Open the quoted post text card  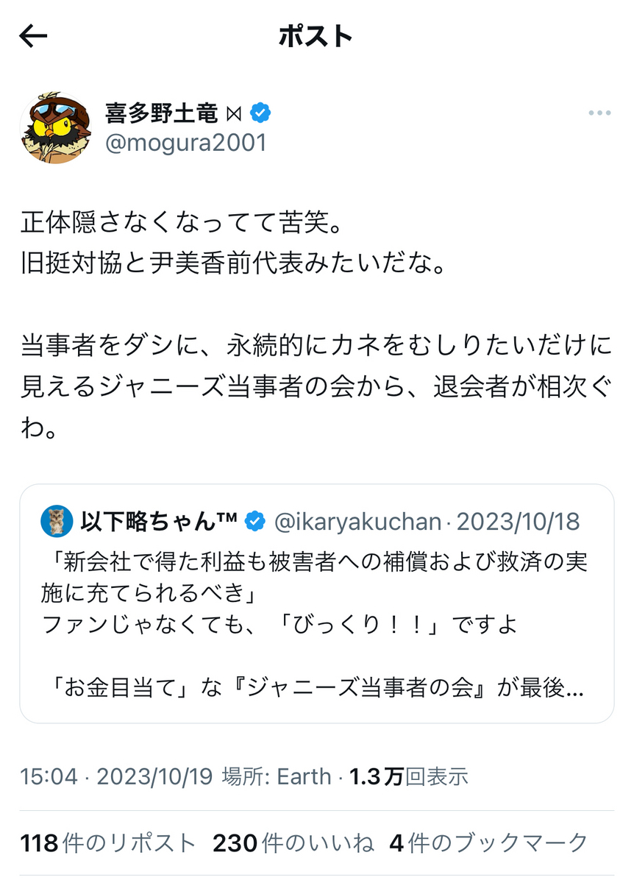[316, 603]
